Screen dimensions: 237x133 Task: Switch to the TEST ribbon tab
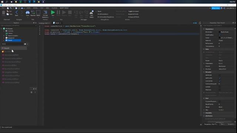tap(42, 8)
